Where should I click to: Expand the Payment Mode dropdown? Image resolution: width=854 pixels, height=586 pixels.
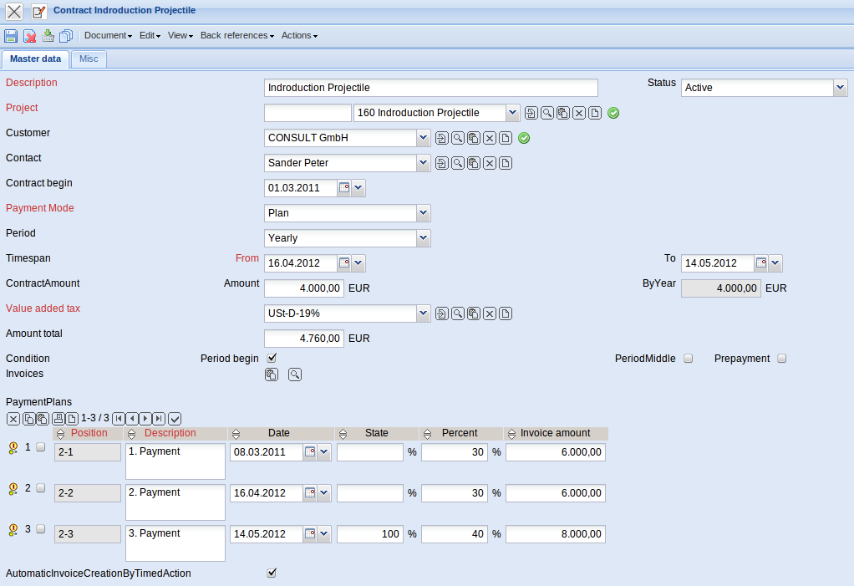click(423, 213)
